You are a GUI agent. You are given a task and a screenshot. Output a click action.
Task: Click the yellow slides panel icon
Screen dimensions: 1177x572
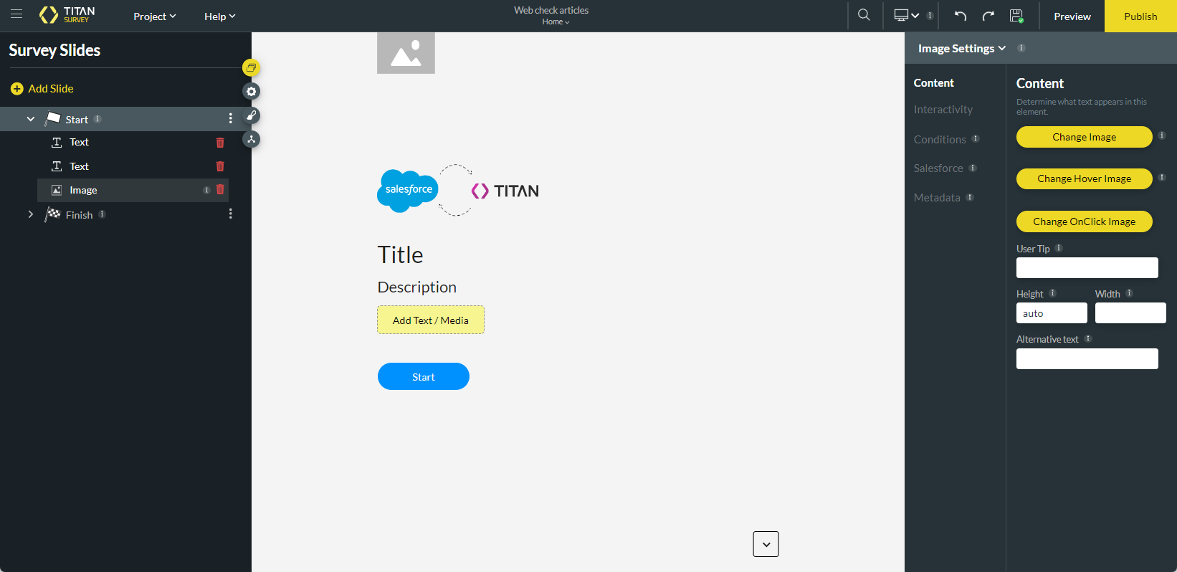[251, 68]
